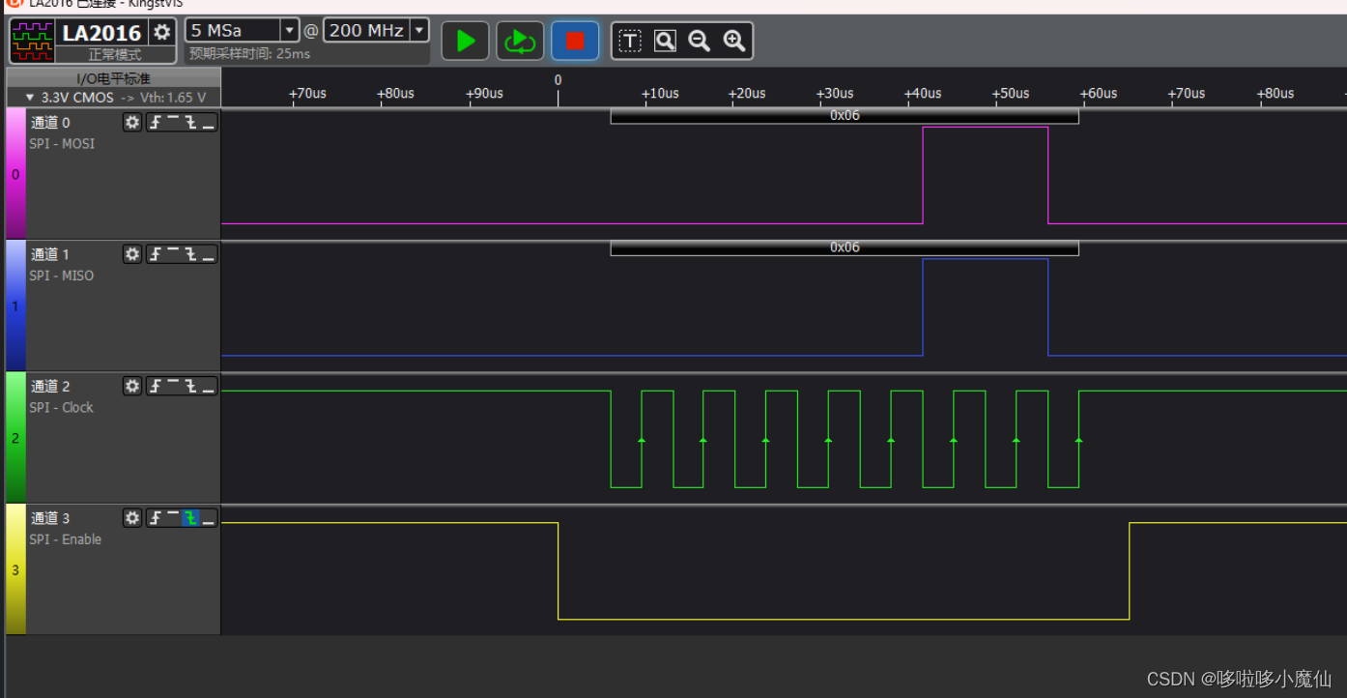This screenshot has height=698, width=1347.
Task: Click the +50us ruler mark after zero
Action: pos(1011,94)
